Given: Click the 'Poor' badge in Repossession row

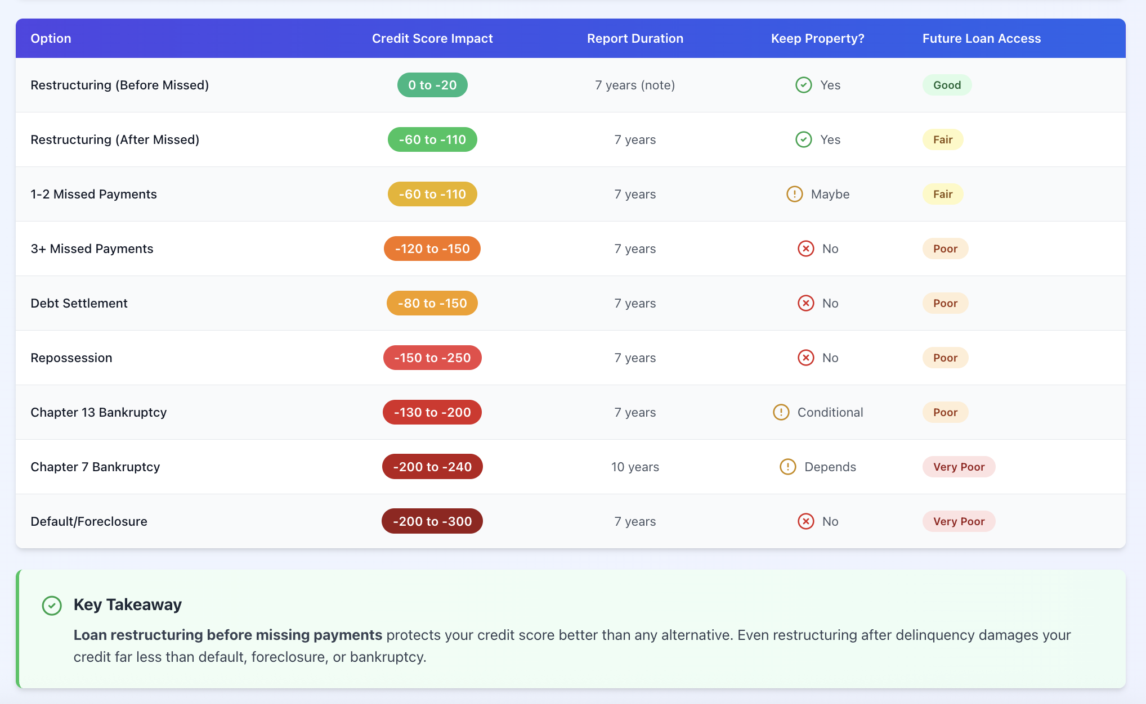Looking at the screenshot, I should pos(945,358).
